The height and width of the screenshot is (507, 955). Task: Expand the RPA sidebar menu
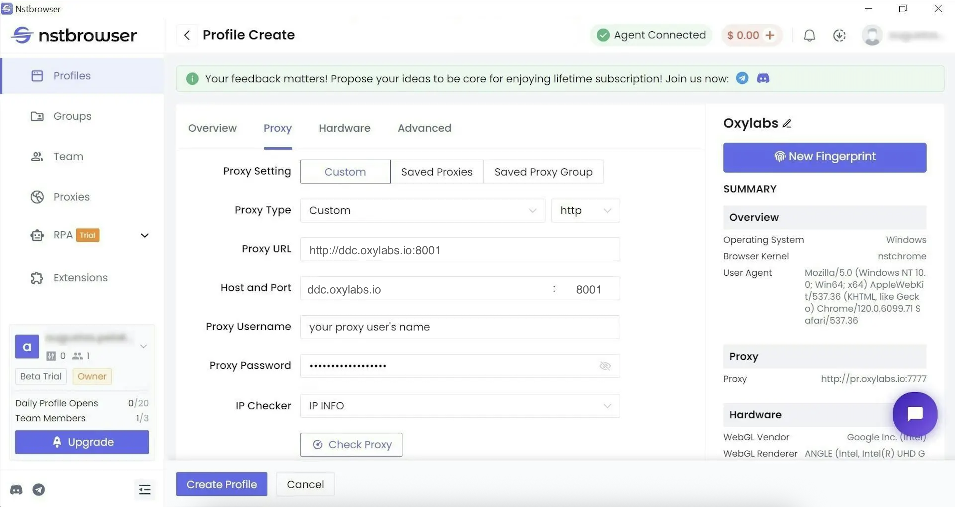[144, 235]
